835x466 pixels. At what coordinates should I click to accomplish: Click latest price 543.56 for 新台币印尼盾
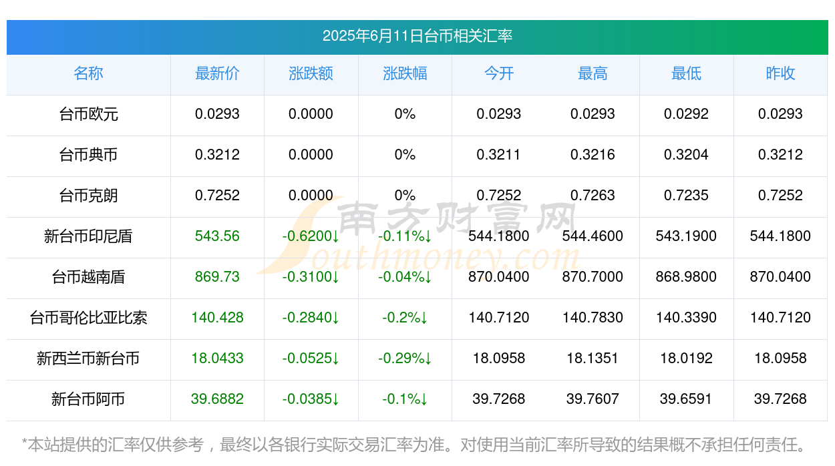217,236
